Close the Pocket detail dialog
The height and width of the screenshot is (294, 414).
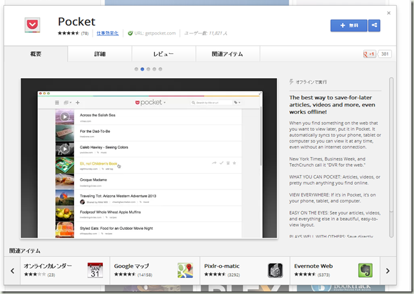point(389,13)
